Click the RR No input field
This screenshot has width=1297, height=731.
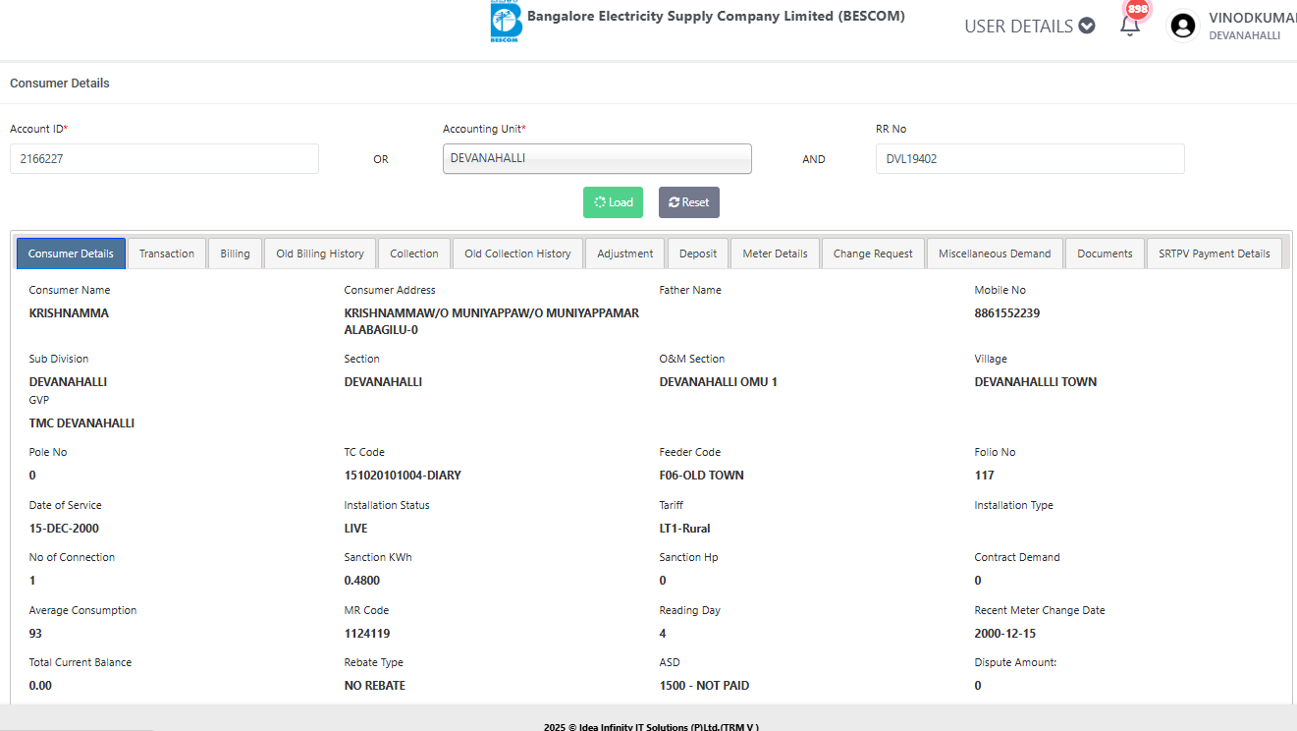coord(1029,158)
